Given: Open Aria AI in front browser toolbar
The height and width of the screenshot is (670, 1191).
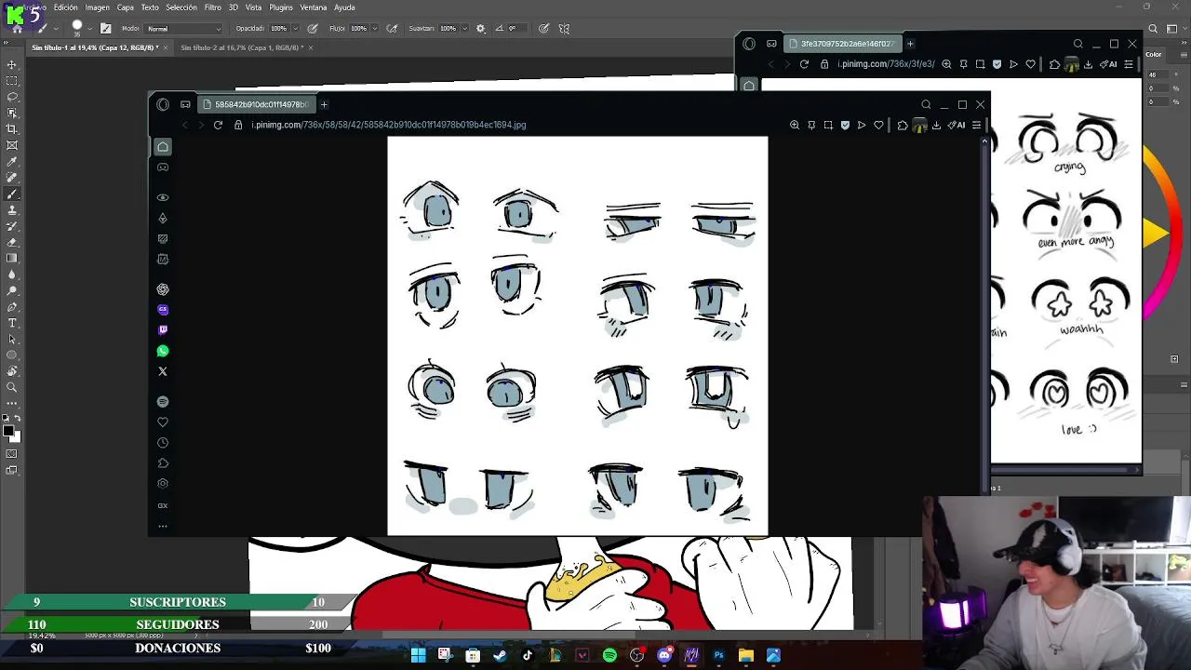Looking at the screenshot, I should tap(957, 125).
